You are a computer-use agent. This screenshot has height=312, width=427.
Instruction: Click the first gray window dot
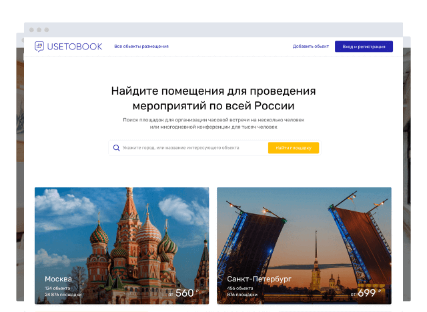[31, 30]
